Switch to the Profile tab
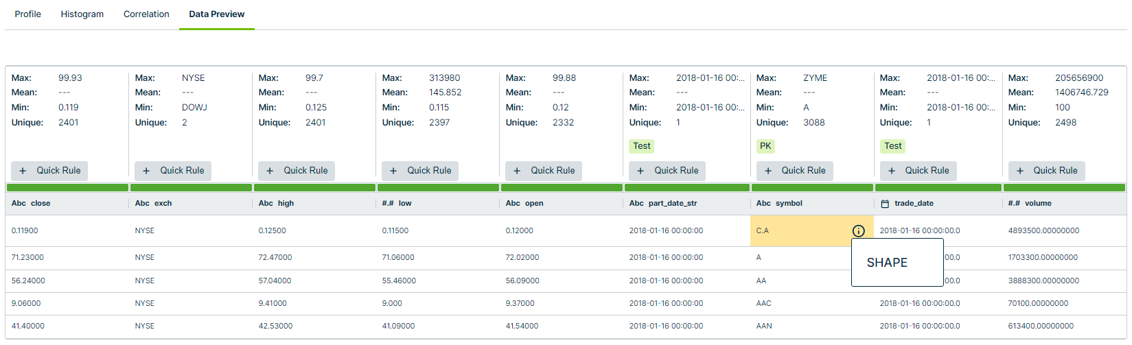This screenshot has height=345, width=1132. coord(28,14)
